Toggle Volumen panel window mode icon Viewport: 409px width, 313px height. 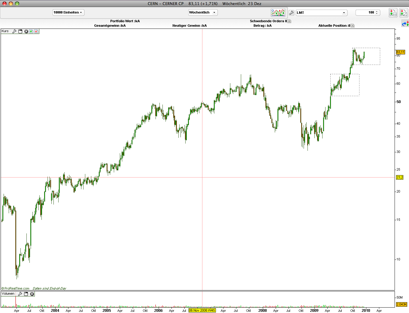click(26, 294)
